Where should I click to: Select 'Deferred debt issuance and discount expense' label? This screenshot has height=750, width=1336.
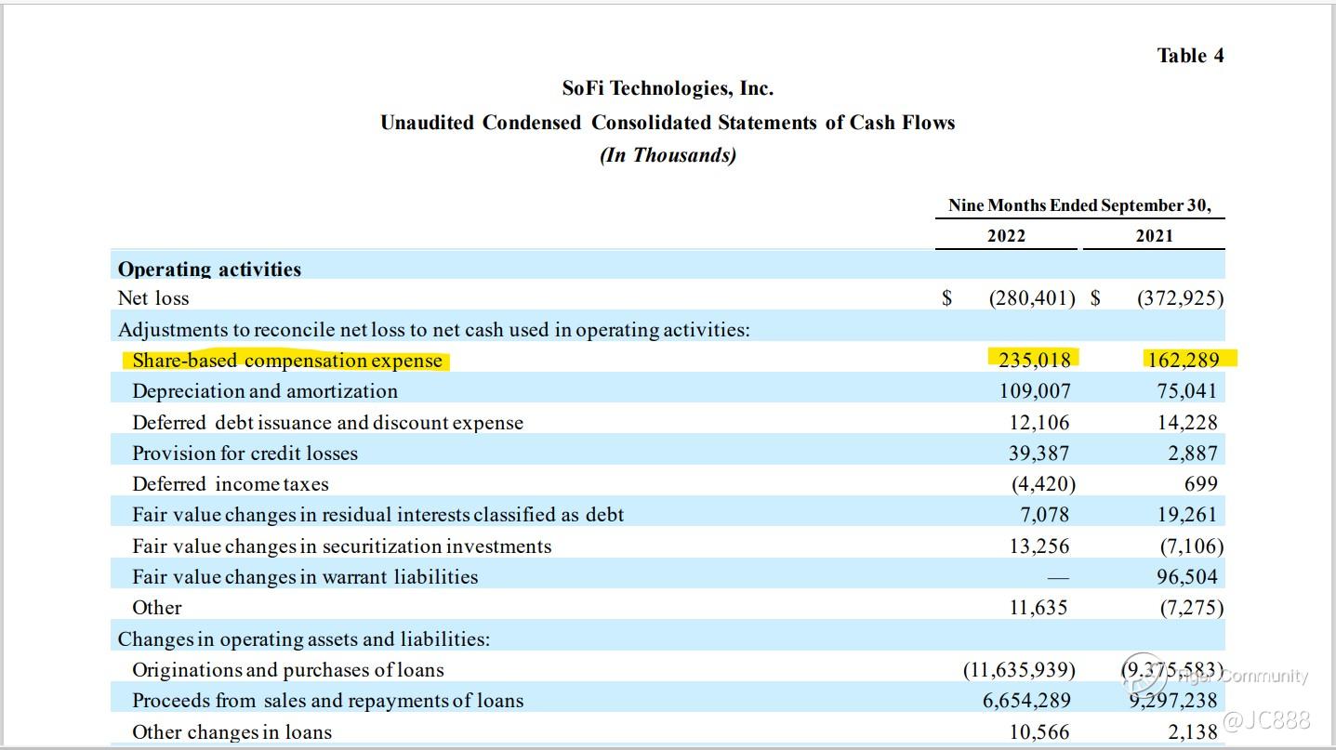click(x=327, y=423)
